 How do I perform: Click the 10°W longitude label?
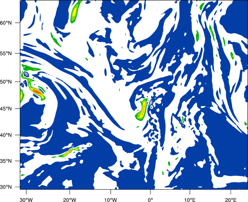111,200
